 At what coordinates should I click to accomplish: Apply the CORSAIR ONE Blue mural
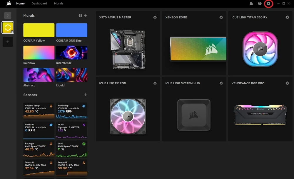point(72,30)
